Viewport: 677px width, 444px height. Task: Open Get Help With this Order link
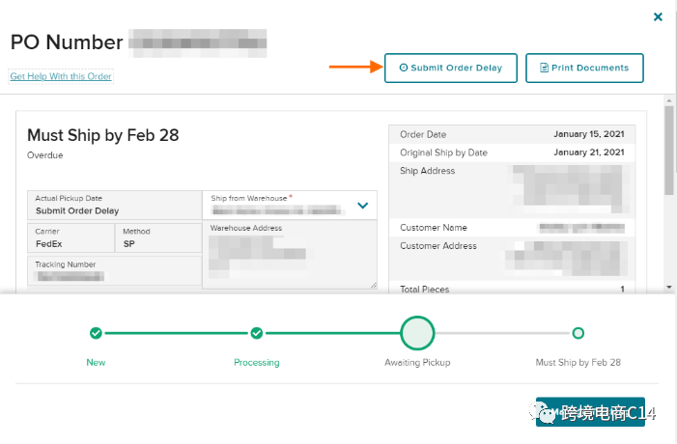[61, 76]
